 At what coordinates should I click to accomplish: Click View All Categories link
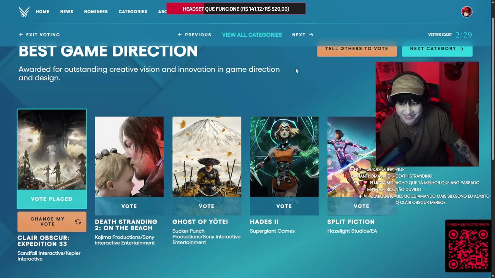(252, 35)
